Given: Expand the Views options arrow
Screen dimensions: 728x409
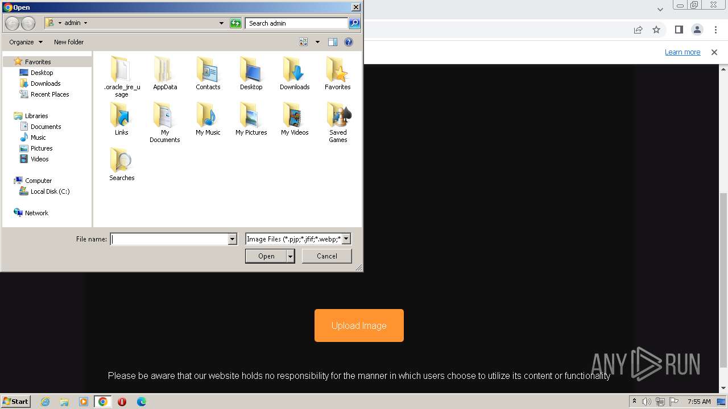Looking at the screenshot, I should coord(317,42).
